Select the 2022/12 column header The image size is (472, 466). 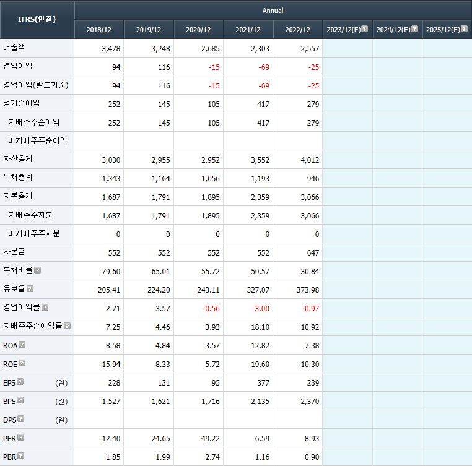[x=297, y=30]
